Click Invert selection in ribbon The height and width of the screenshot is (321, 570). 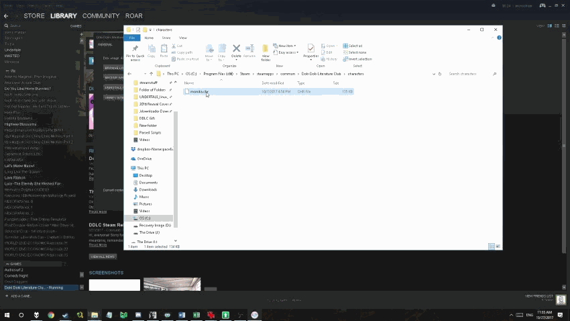[x=357, y=59]
